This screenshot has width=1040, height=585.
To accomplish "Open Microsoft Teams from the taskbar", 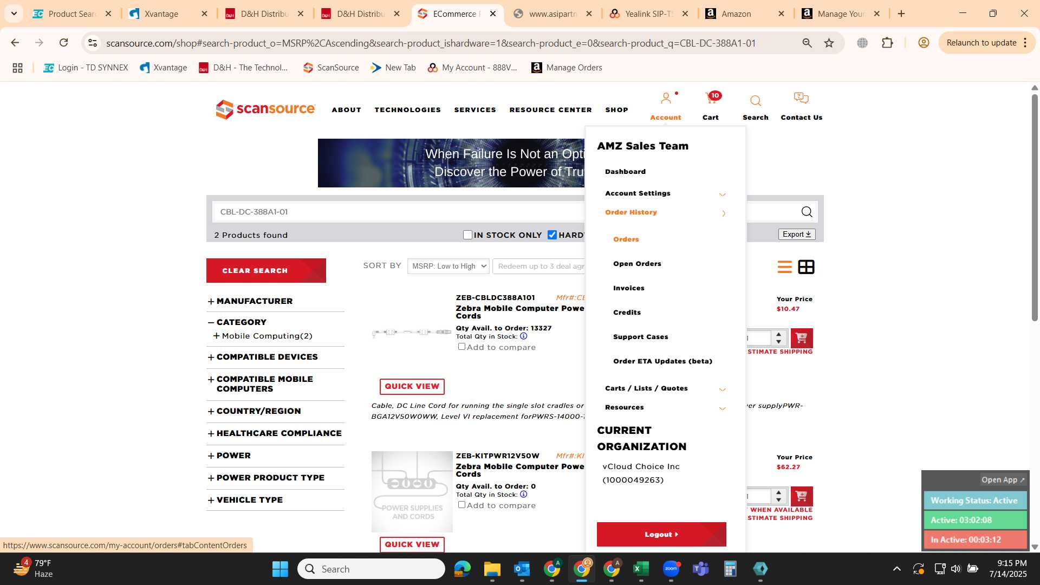I will (x=701, y=569).
